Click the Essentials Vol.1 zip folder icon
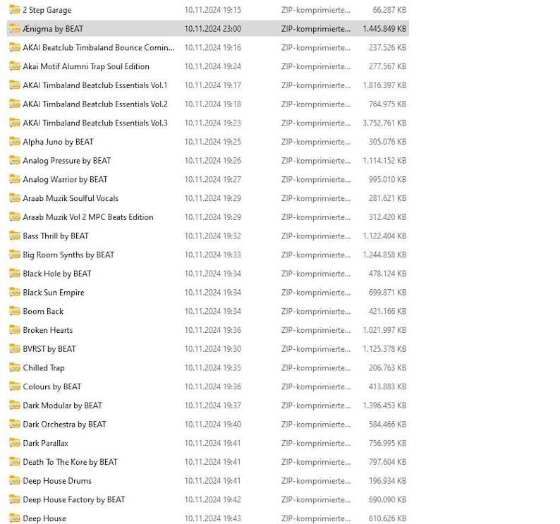Viewport: 560px width, 524px height. tap(15, 85)
